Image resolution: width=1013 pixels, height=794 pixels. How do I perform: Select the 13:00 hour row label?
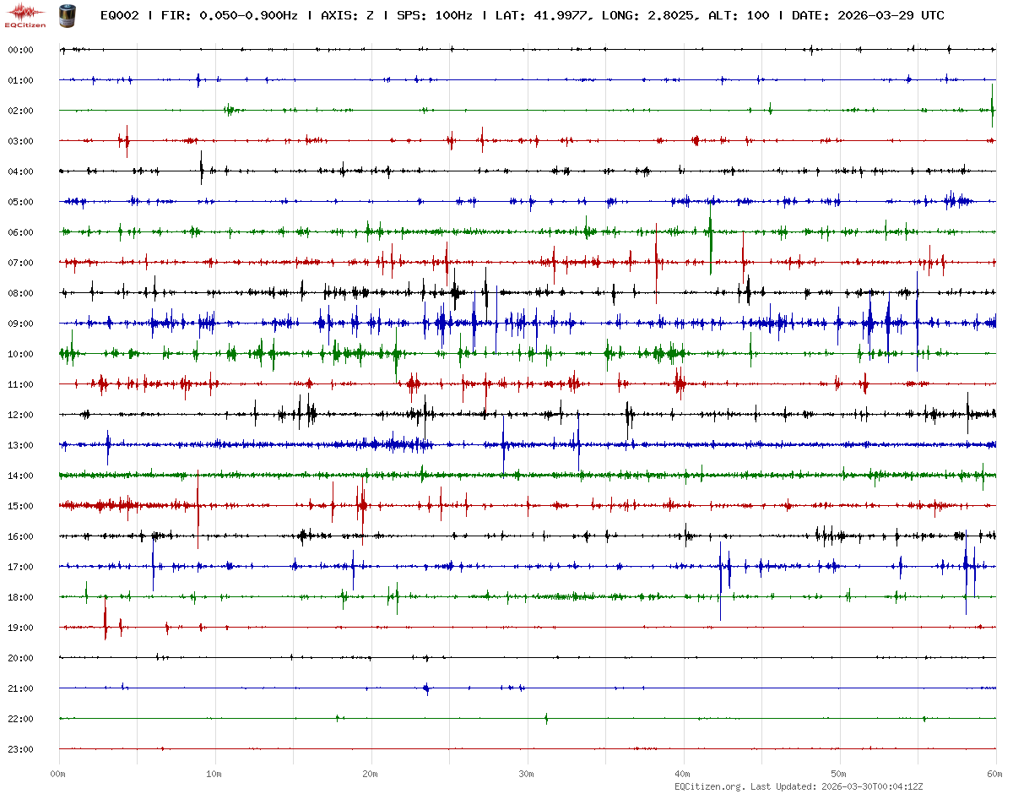[x=20, y=445]
